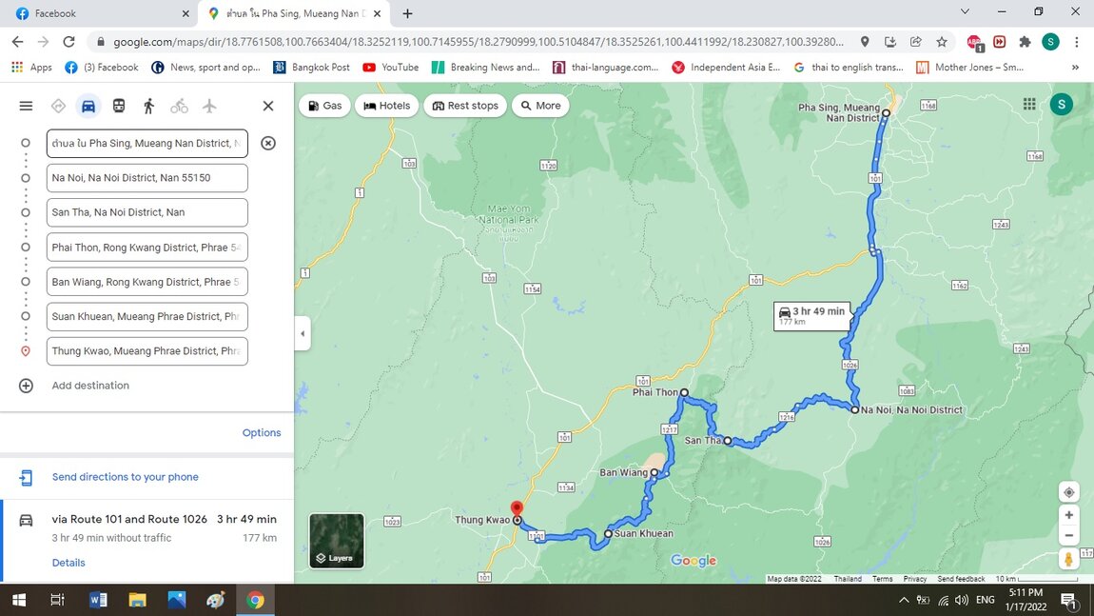Toggle the Hotels search filter
The image size is (1094, 616).
(386, 105)
